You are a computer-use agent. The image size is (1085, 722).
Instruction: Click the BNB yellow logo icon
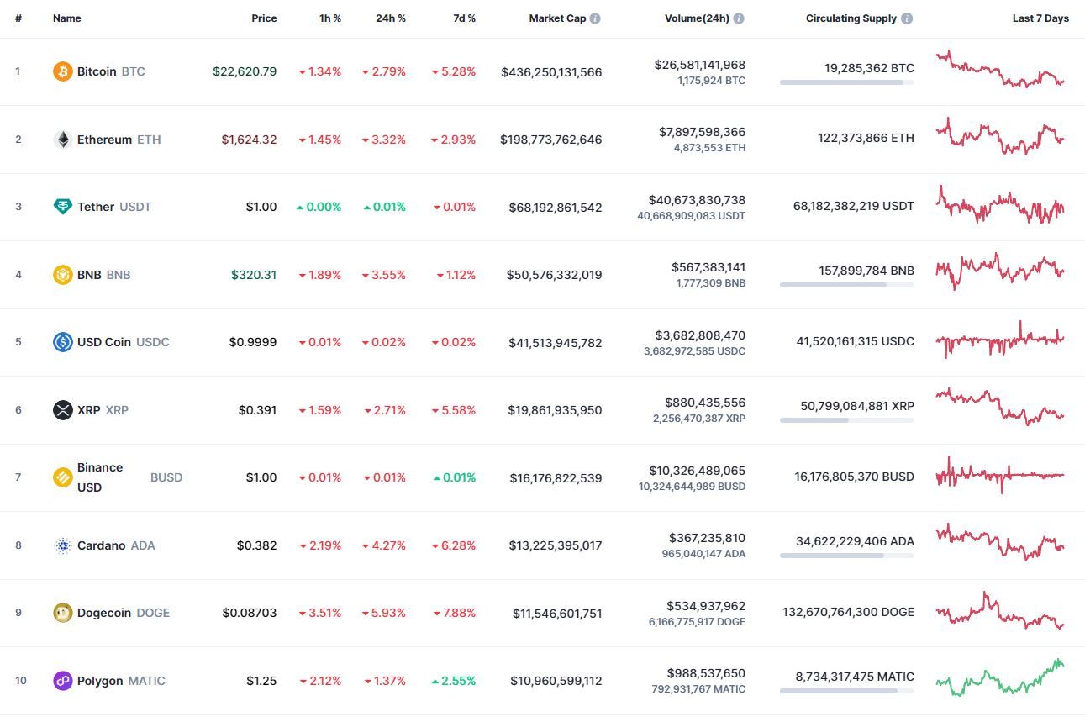63,275
